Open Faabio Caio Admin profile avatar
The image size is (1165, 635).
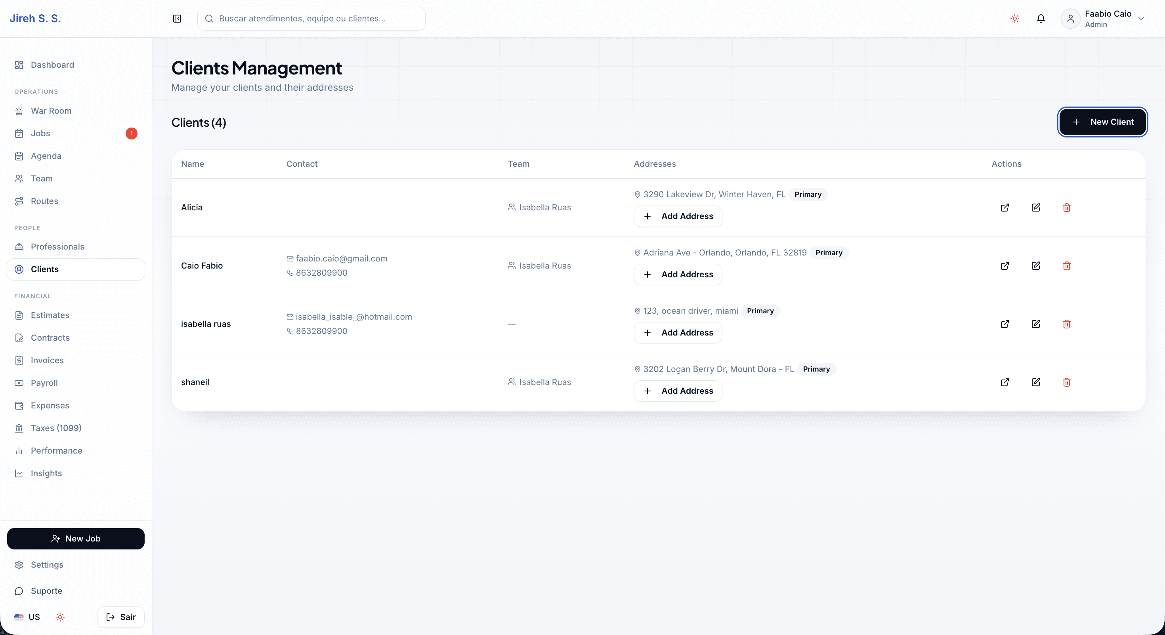(1070, 19)
